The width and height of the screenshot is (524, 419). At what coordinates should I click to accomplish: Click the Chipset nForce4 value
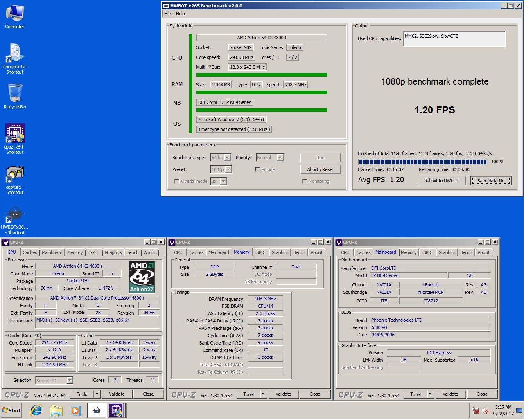coord(431,285)
